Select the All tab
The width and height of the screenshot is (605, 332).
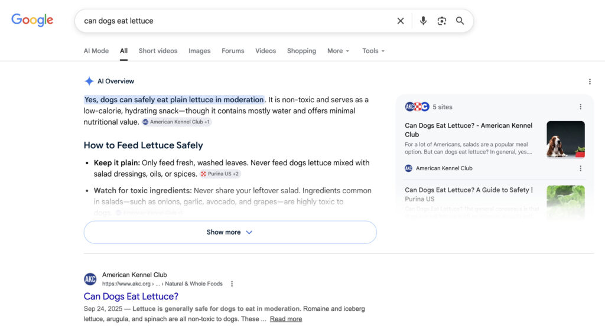[x=123, y=51]
